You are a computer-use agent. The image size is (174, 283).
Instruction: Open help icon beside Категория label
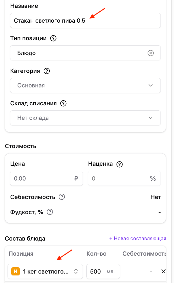pos(47,71)
